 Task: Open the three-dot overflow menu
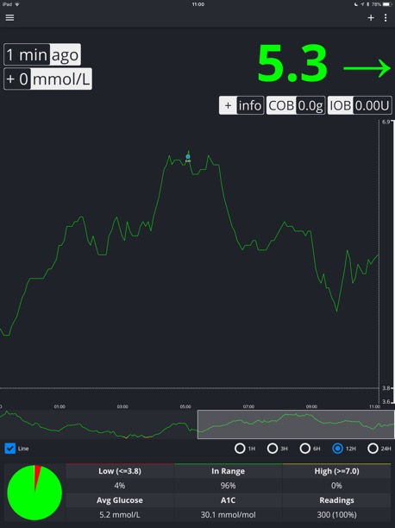[x=386, y=18]
